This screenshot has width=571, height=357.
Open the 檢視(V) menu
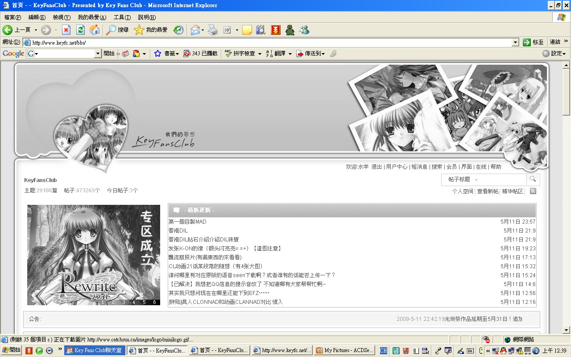click(x=62, y=17)
